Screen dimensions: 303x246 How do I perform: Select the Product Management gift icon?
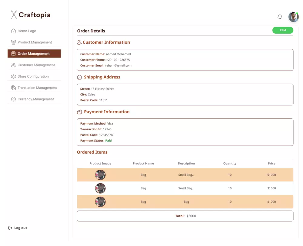(x=13, y=42)
